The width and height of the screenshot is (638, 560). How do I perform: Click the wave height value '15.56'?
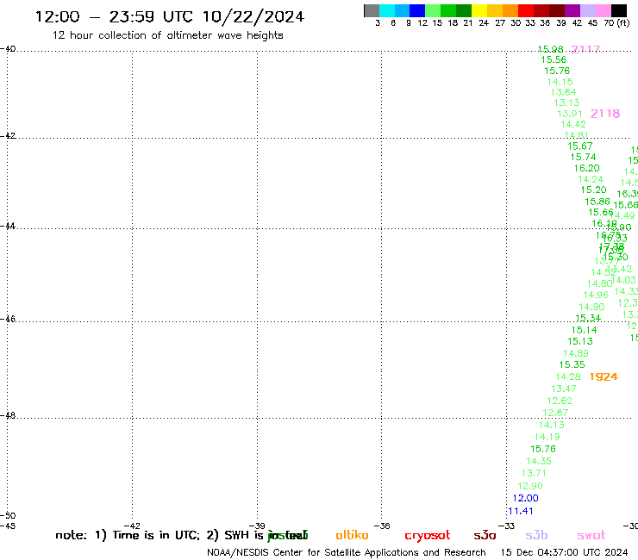pyautogui.click(x=554, y=59)
